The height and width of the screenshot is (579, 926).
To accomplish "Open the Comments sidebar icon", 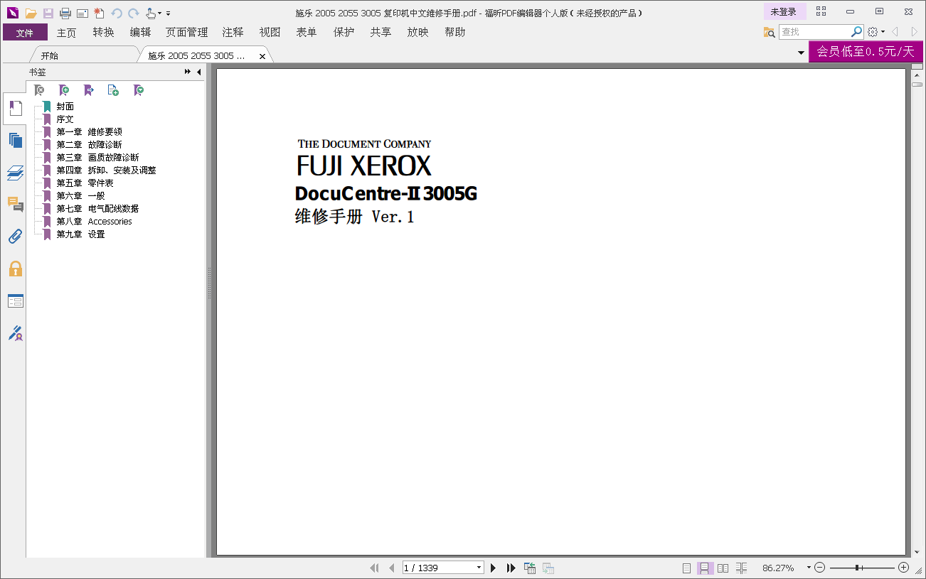I will (x=16, y=205).
